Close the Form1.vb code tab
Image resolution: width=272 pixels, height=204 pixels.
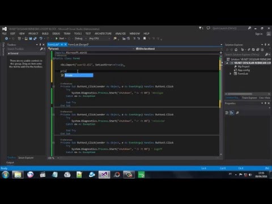coord(65,45)
